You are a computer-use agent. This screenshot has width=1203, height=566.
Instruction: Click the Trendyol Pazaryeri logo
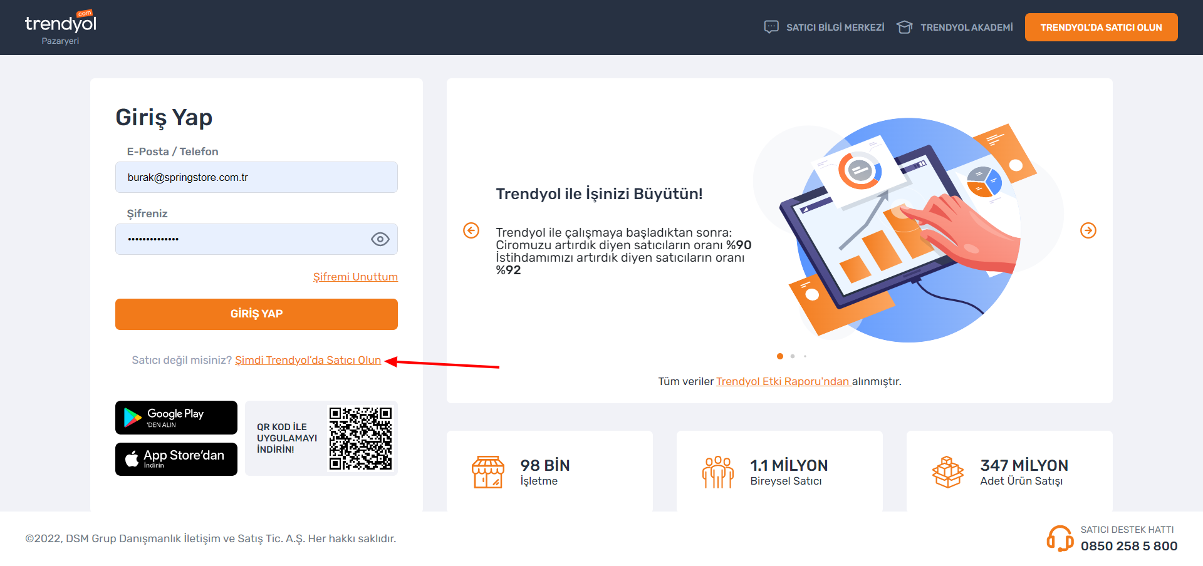pyautogui.click(x=60, y=28)
